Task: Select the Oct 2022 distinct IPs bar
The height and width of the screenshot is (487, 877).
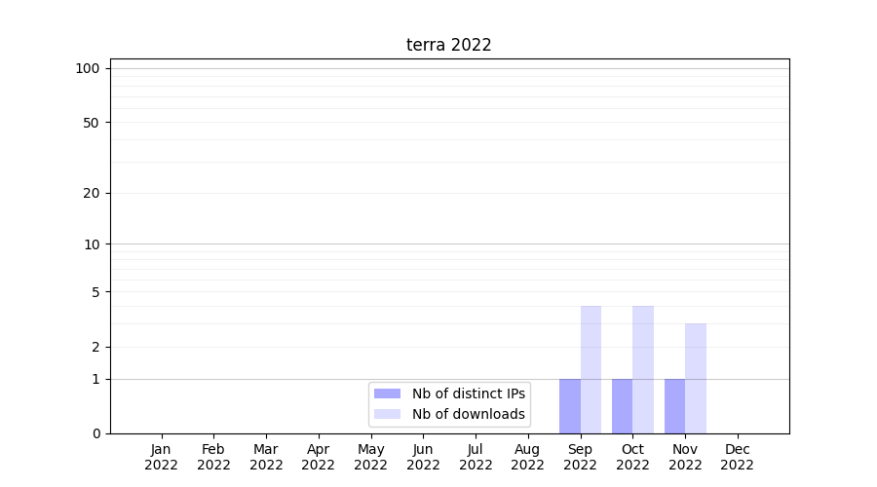Action: pyautogui.click(x=622, y=406)
